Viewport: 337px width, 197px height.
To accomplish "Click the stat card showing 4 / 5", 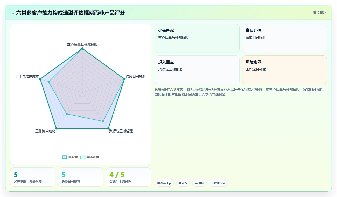I will [128, 177].
